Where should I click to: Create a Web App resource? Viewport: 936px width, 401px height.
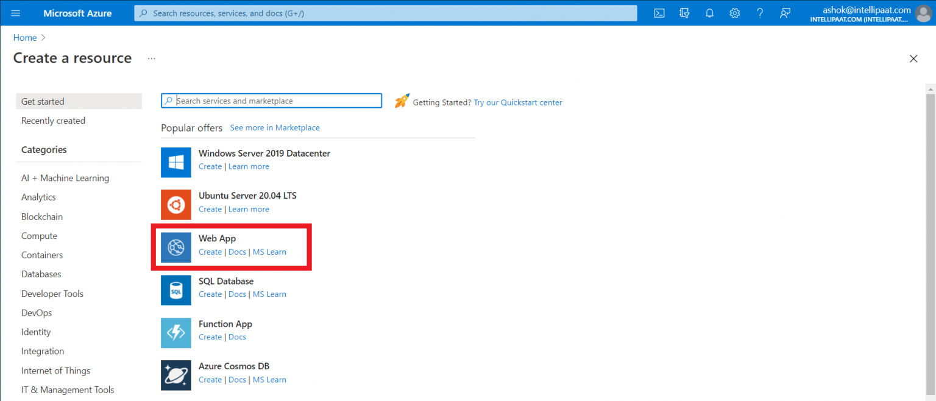click(210, 252)
